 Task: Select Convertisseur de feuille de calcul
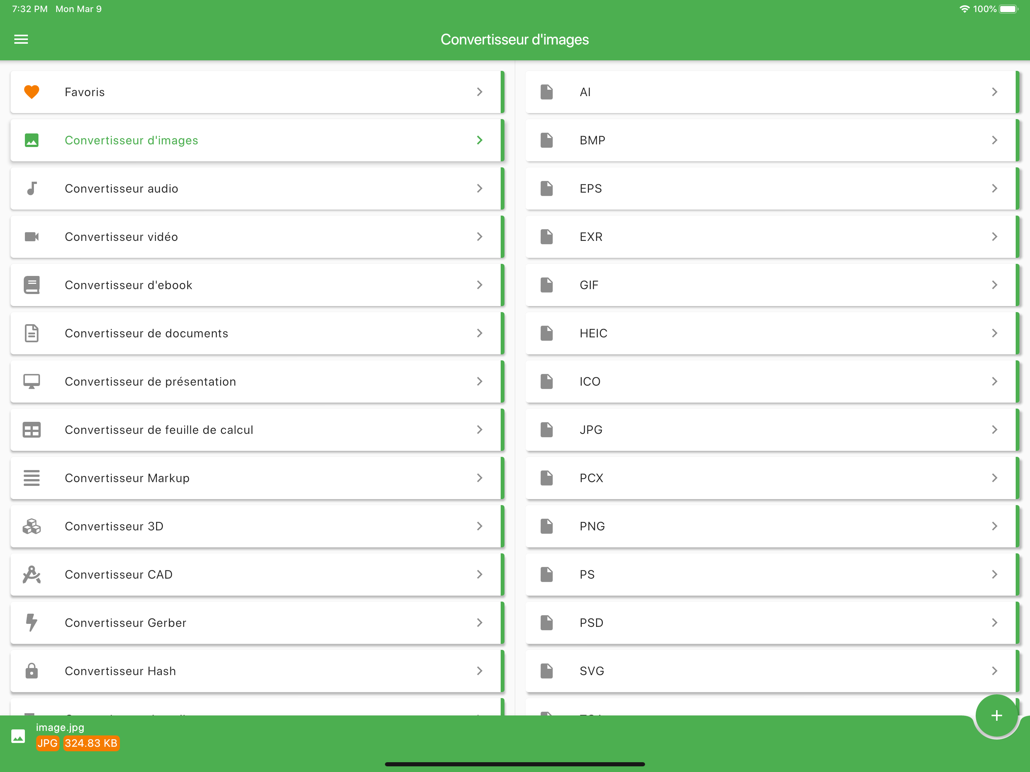(158, 430)
